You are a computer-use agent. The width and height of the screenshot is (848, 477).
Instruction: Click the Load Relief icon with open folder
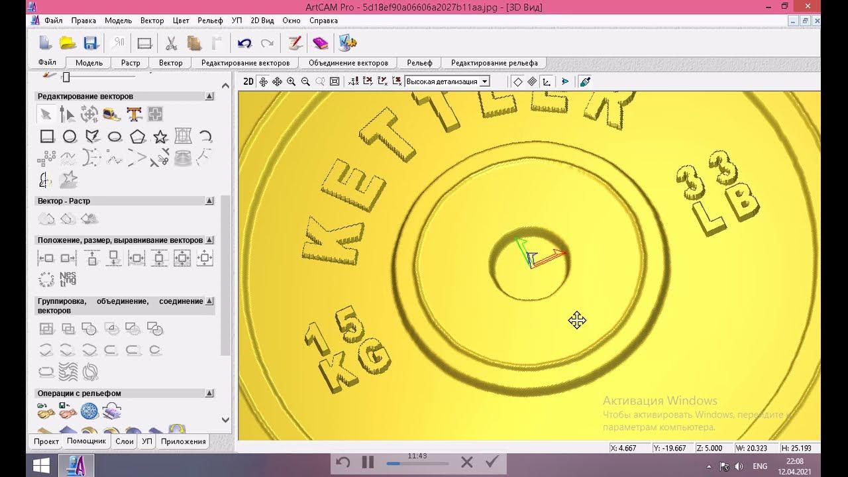46,411
